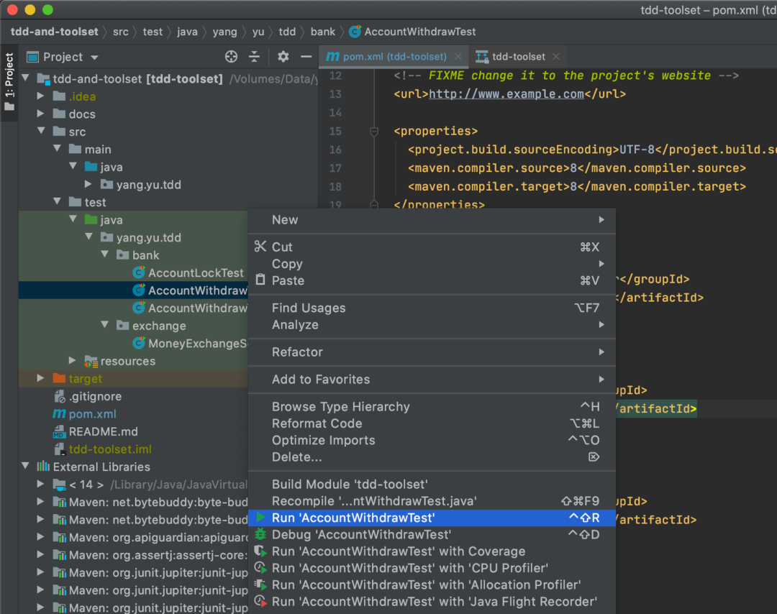The image size is (777, 614).
Task: Expand the docs folder
Action: coord(40,114)
